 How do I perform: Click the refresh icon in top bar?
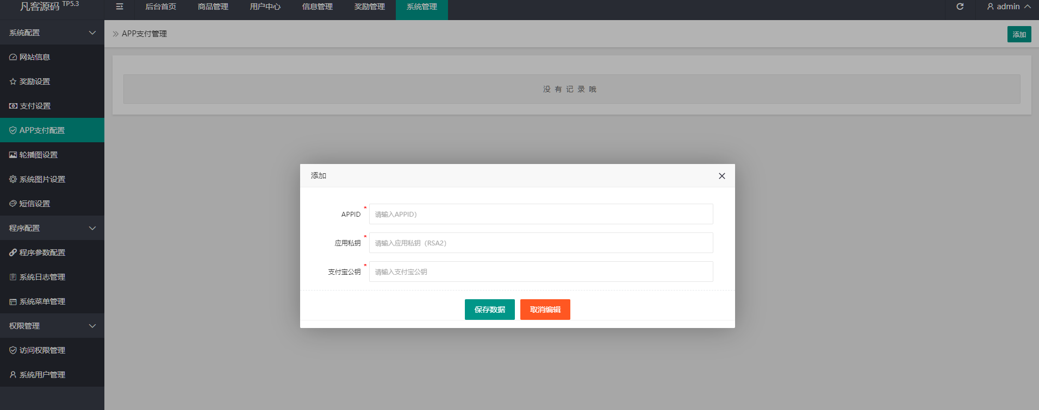point(960,7)
